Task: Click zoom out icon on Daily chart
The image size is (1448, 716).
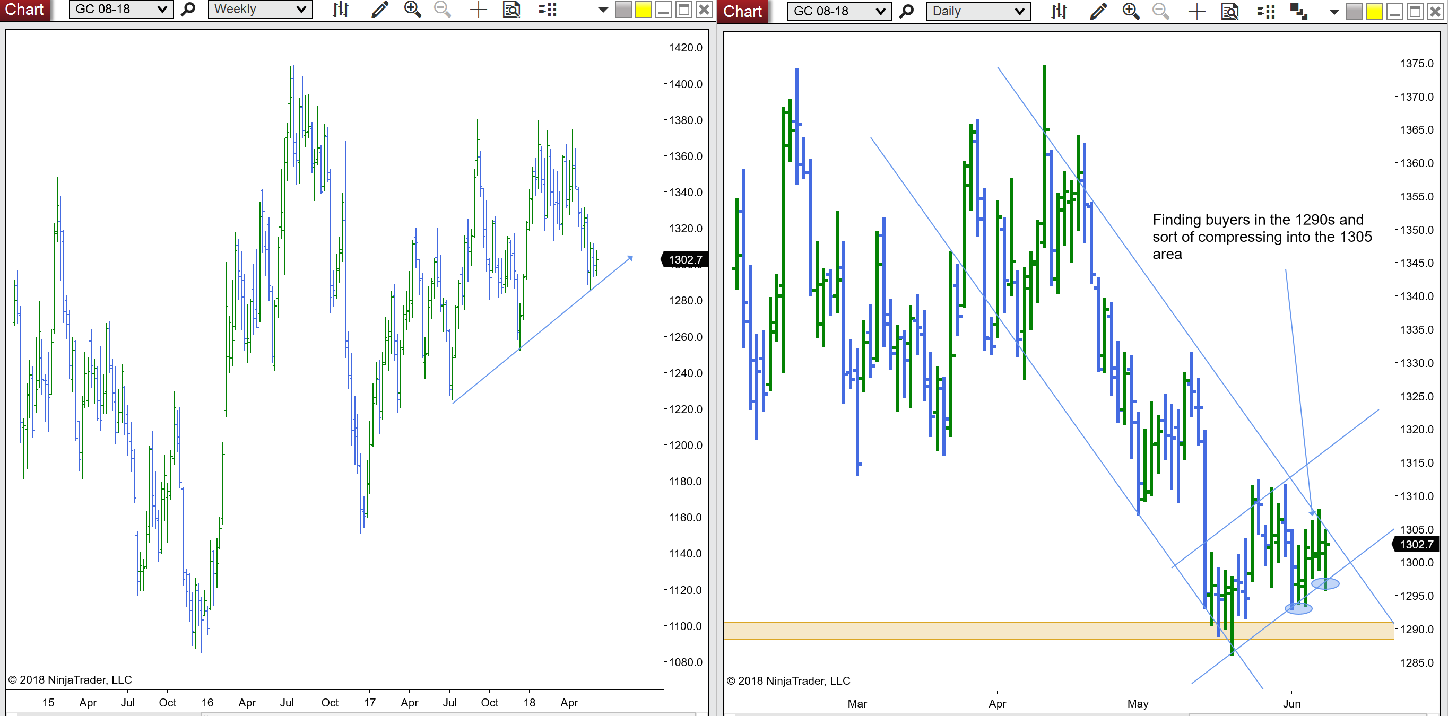Action: coord(1161,11)
